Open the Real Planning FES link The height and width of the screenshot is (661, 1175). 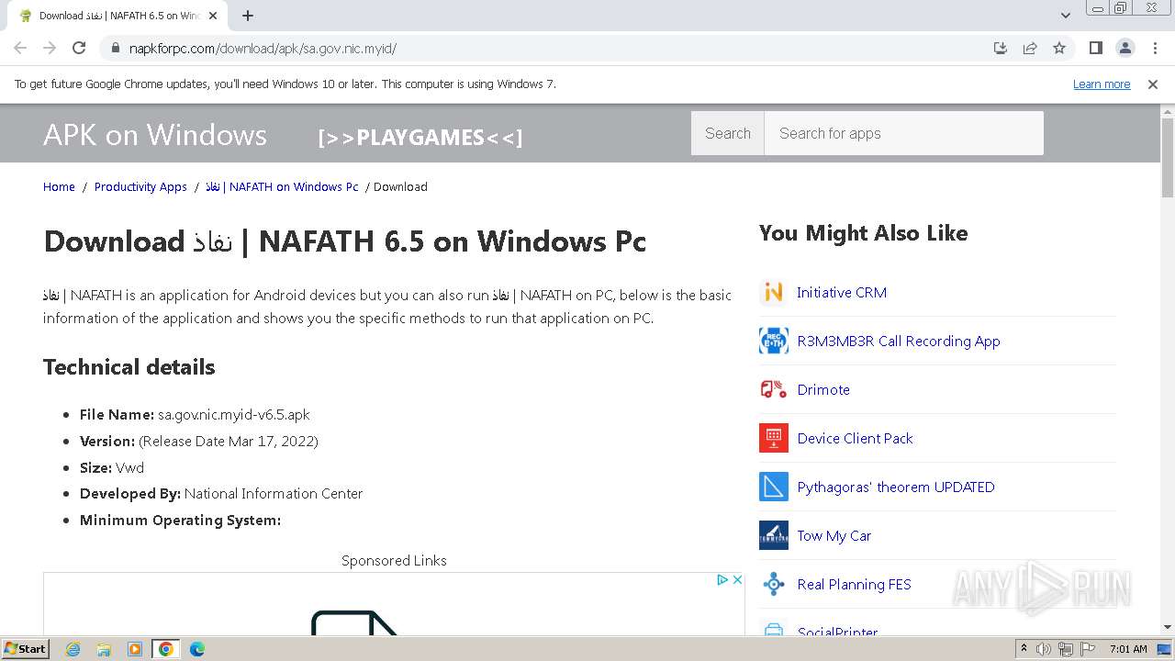tap(855, 585)
